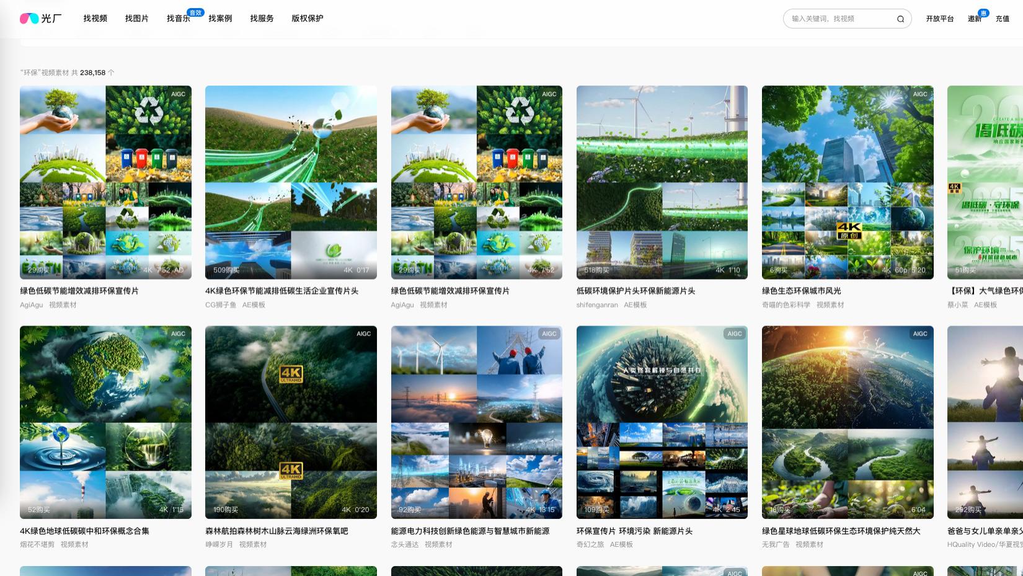Click title 4K绿色地球低碳碳中和环保概念合集
The width and height of the screenshot is (1023, 576).
click(84, 531)
